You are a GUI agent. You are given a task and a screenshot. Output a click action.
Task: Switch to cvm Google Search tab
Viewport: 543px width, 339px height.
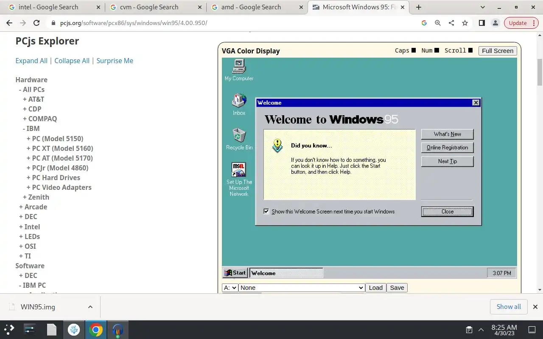pyautogui.click(x=155, y=7)
